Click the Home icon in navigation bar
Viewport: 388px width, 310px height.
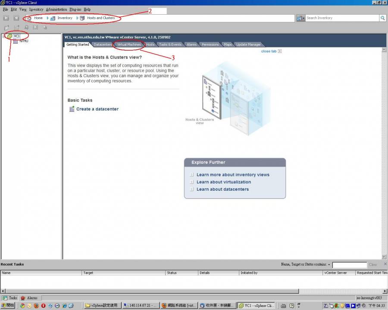pos(29,18)
